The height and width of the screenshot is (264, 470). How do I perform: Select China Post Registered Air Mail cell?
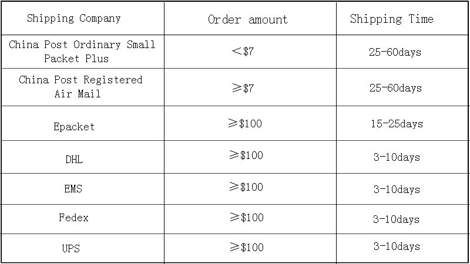pyautogui.click(x=80, y=87)
